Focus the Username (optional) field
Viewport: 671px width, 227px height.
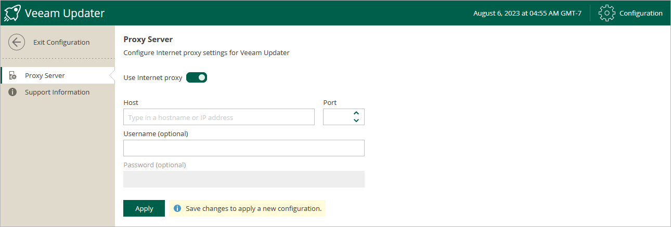click(x=243, y=148)
